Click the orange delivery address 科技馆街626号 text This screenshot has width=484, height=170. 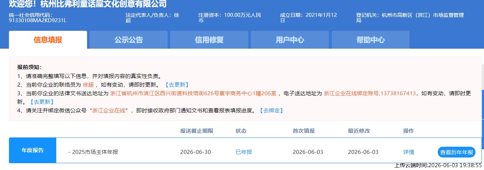click(193, 93)
